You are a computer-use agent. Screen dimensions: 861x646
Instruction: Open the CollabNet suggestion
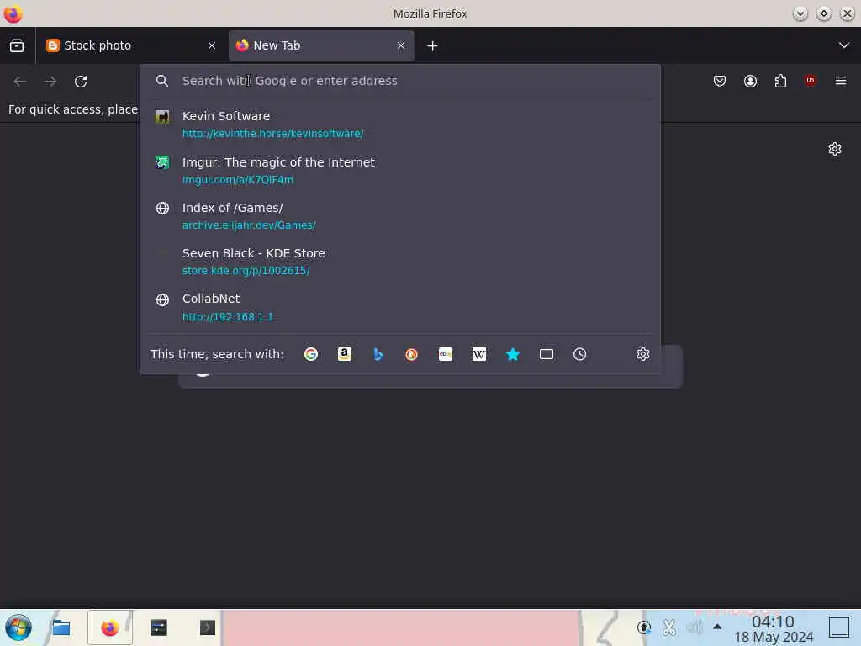[400, 308]
